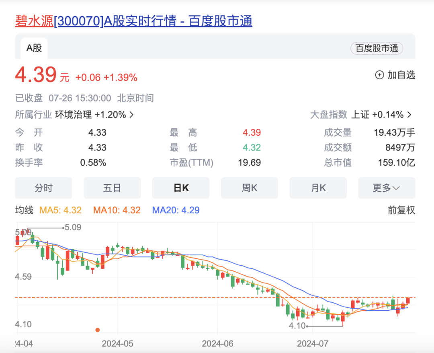Screen dimensions: 434x353
Task: Expand the 大盘指数 上证 chevron arrow
Action: click(409, 115)
